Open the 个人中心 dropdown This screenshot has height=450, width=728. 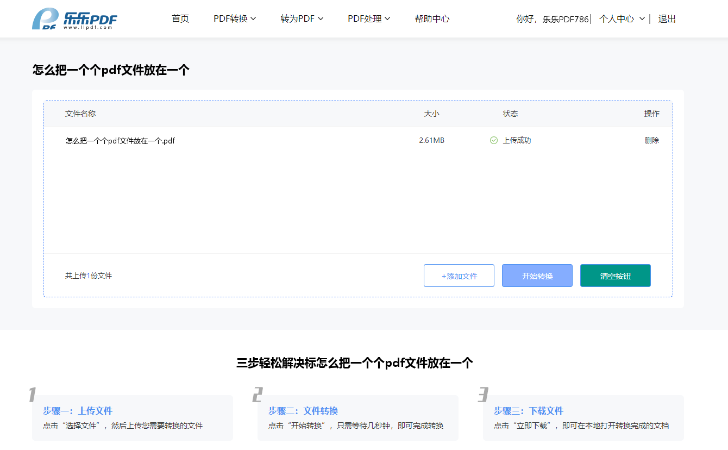click(622, 19)
